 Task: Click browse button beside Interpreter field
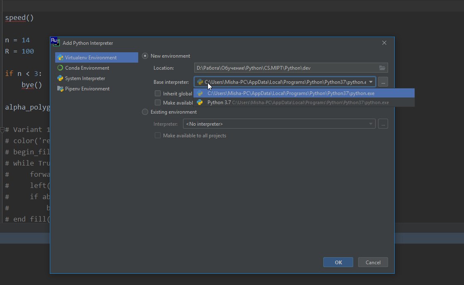pyautogui.click(x=383, y=124)
